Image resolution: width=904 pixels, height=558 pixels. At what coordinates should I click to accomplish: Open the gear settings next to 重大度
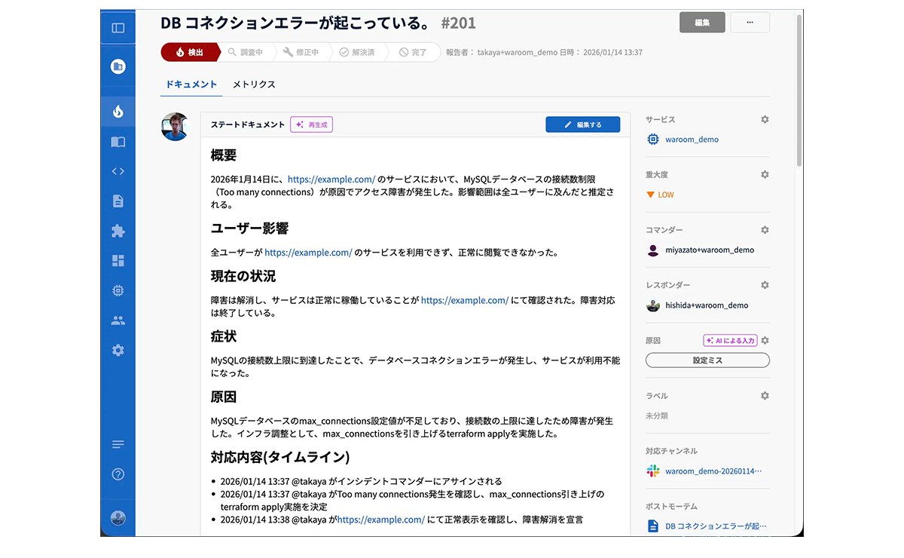point(765,174)
